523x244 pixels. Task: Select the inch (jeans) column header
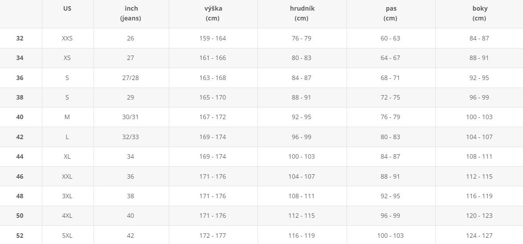pyautogui.click(x=131, y=14)
